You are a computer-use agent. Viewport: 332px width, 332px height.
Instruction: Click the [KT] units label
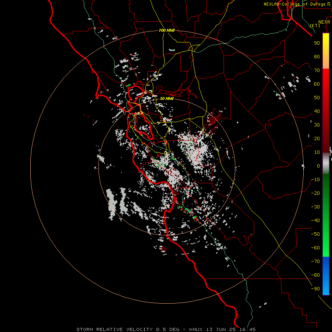[x=315, y=25]
